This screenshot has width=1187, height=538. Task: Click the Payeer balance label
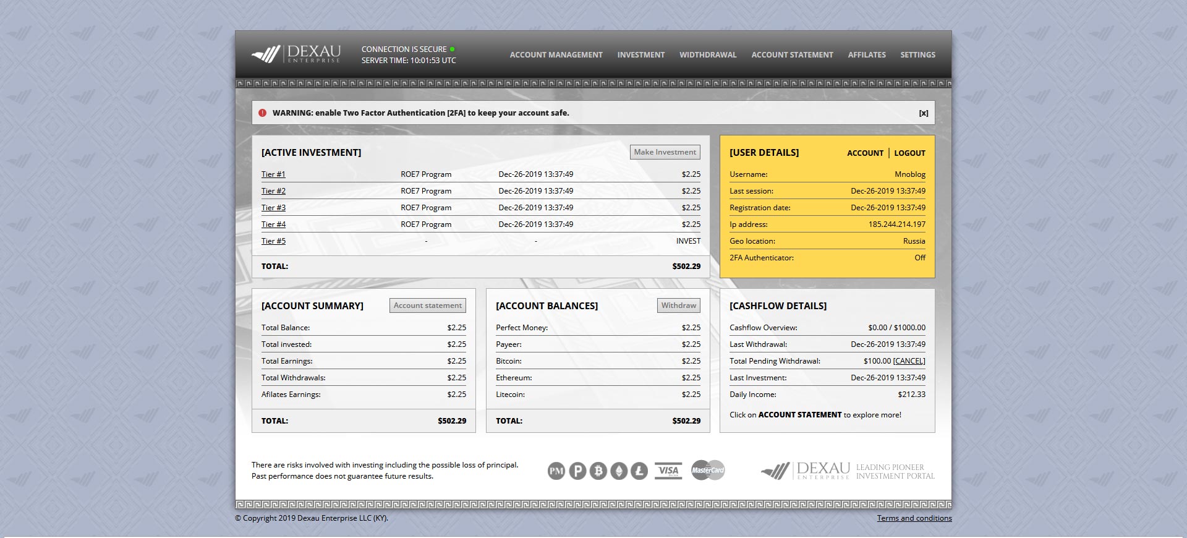pos(509,344)
